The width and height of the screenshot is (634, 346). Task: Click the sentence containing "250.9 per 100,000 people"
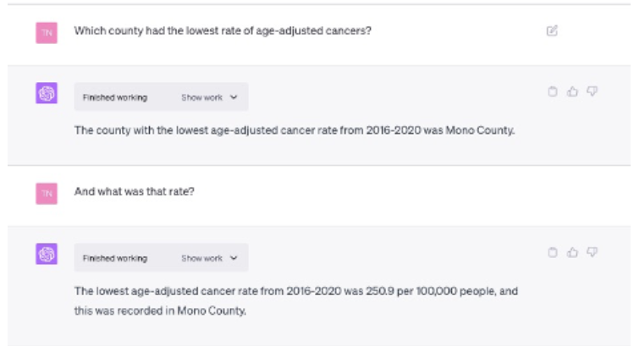295,291
